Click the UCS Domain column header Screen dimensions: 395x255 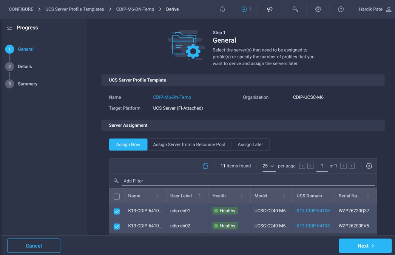click(309, 196)
